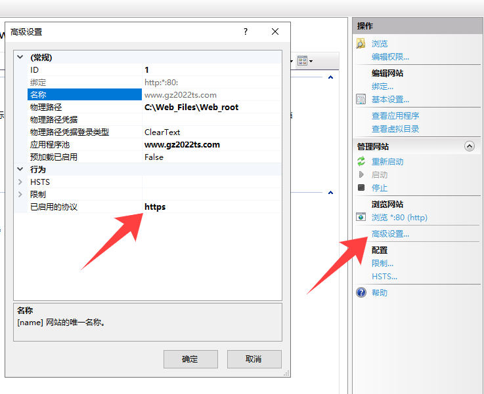Open the 高级设置... link in Actions
This screenshot has width=484, height=394.
(390, 234)
